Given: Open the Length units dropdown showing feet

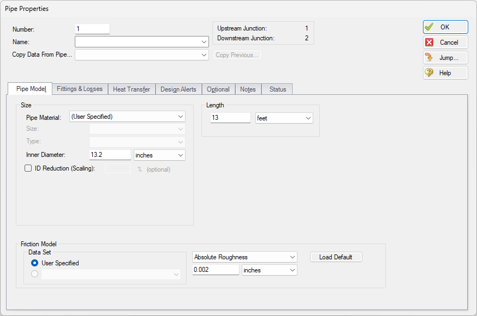Looking at the screenshot, I should coord(284,118).
